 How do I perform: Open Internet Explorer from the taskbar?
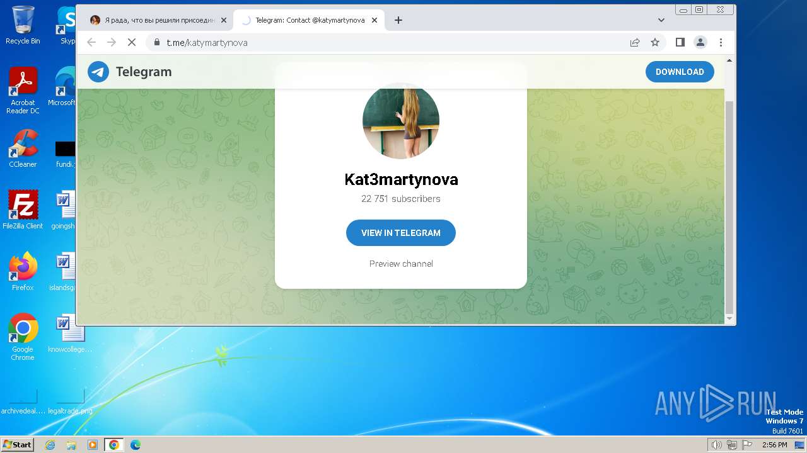[50, 445]
